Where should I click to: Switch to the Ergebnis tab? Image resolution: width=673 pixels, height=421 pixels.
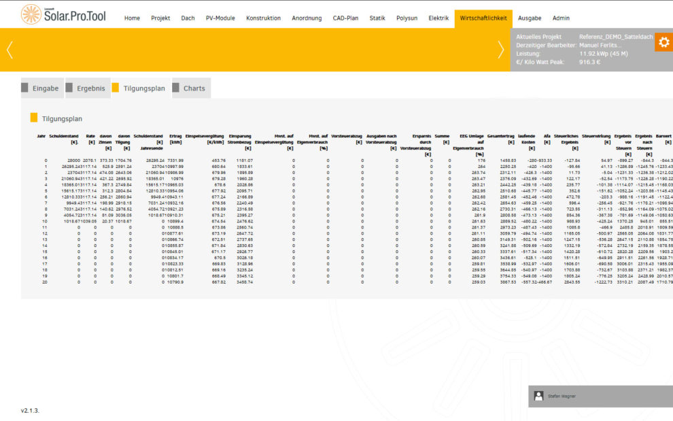click(86, 88)
